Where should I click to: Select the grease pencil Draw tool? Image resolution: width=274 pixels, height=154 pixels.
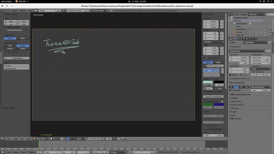pyautogui.click(x=10, y=21)
